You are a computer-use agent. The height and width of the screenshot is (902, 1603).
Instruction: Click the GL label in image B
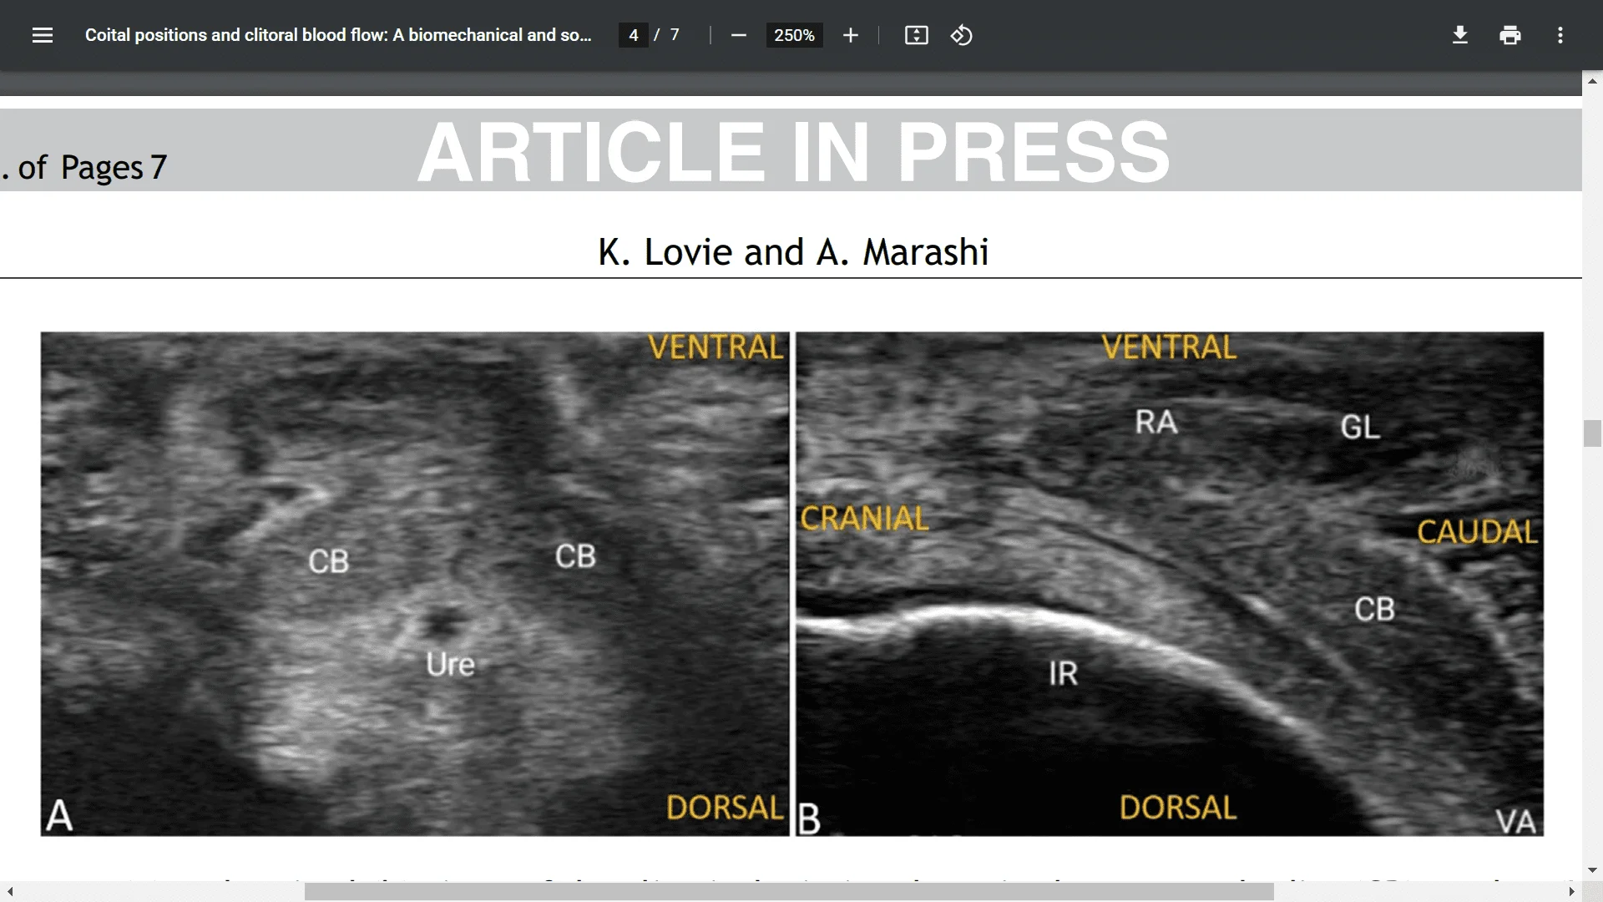pyautogui.click(x=1360, y=427)
